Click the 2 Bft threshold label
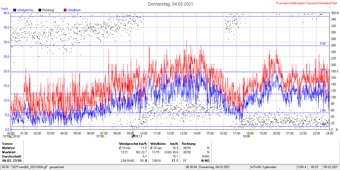The image size is (340, 170). point(323,111)
